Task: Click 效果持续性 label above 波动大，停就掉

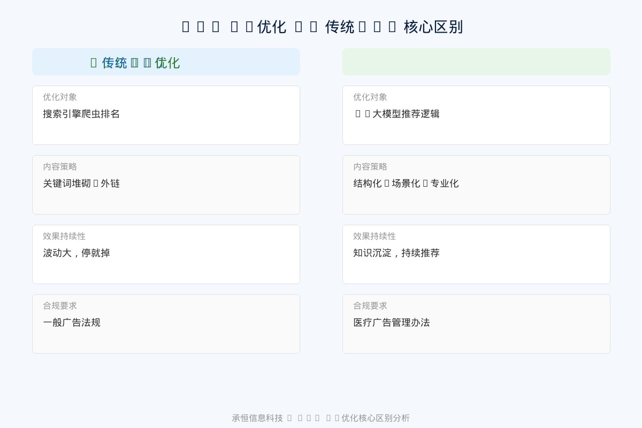Action: point(64,236)
